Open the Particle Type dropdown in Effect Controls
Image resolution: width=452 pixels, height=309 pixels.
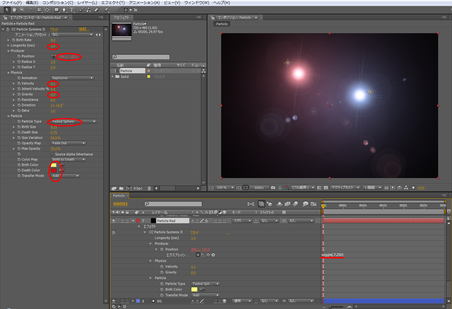tap(74, 122)
